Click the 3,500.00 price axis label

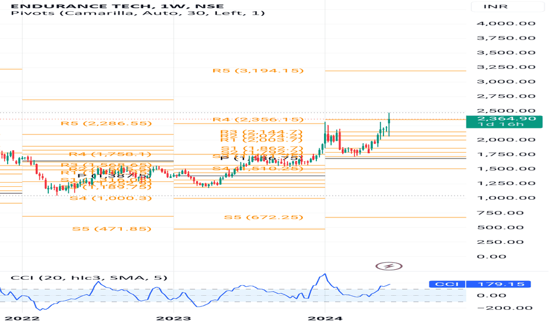point(506,52)
